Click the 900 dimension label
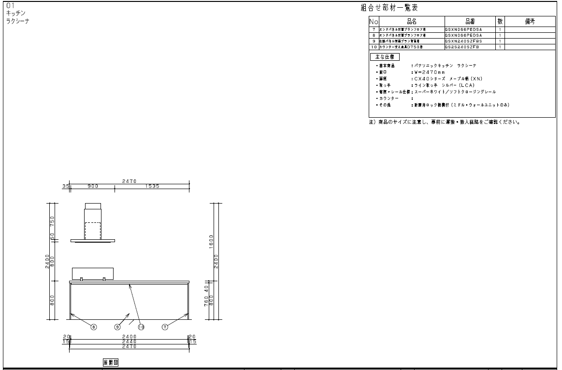The image size is (562, 370). click(x=93, y=186)
